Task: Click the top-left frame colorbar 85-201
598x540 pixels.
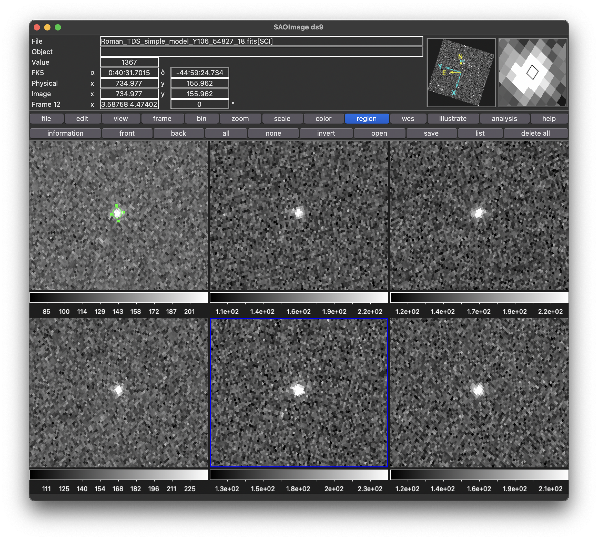Action: [x=119, y=298]
